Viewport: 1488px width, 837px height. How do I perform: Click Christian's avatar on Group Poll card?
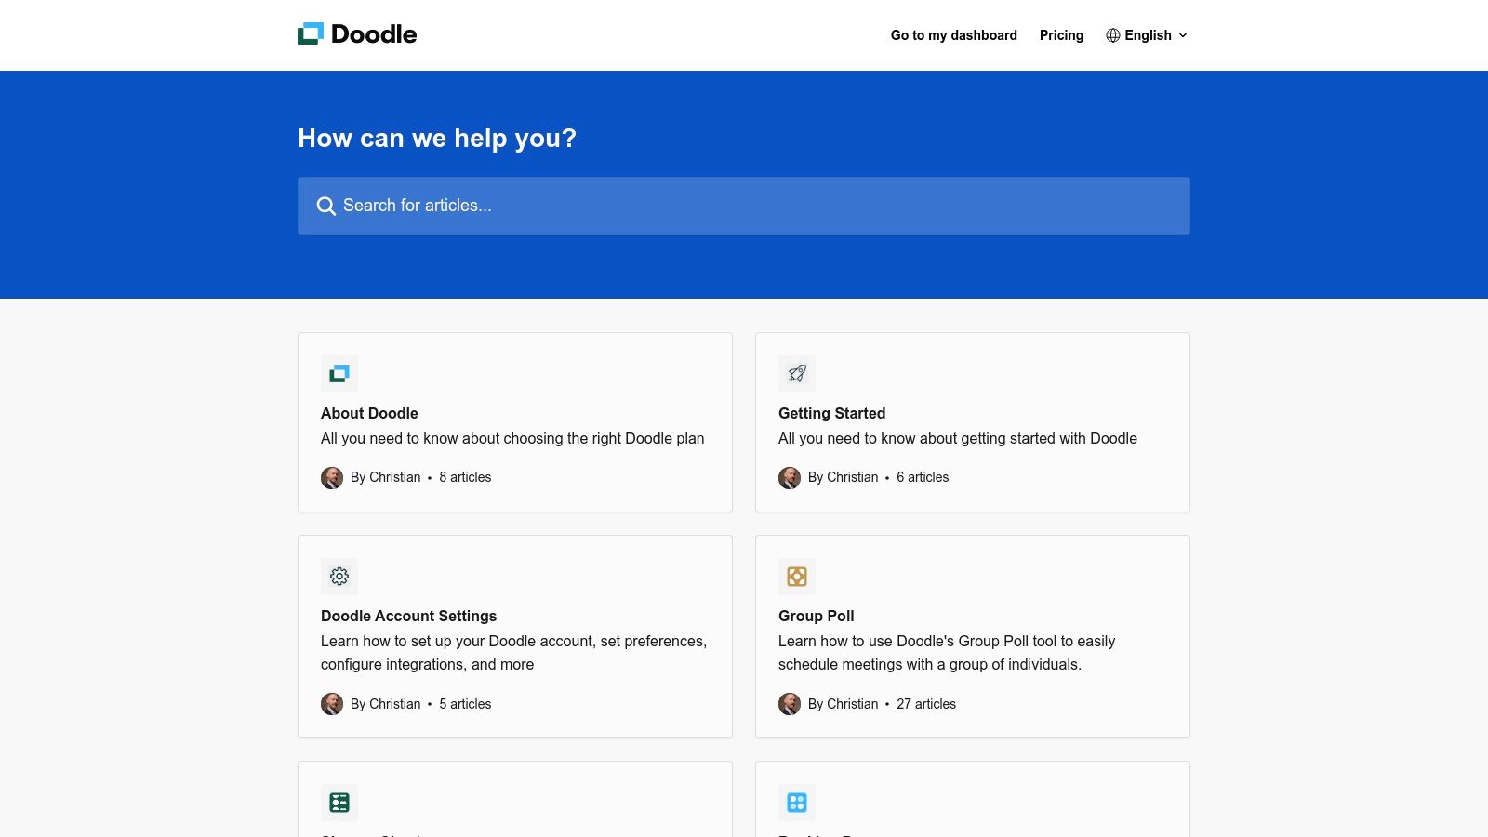(x=789, y=704)
